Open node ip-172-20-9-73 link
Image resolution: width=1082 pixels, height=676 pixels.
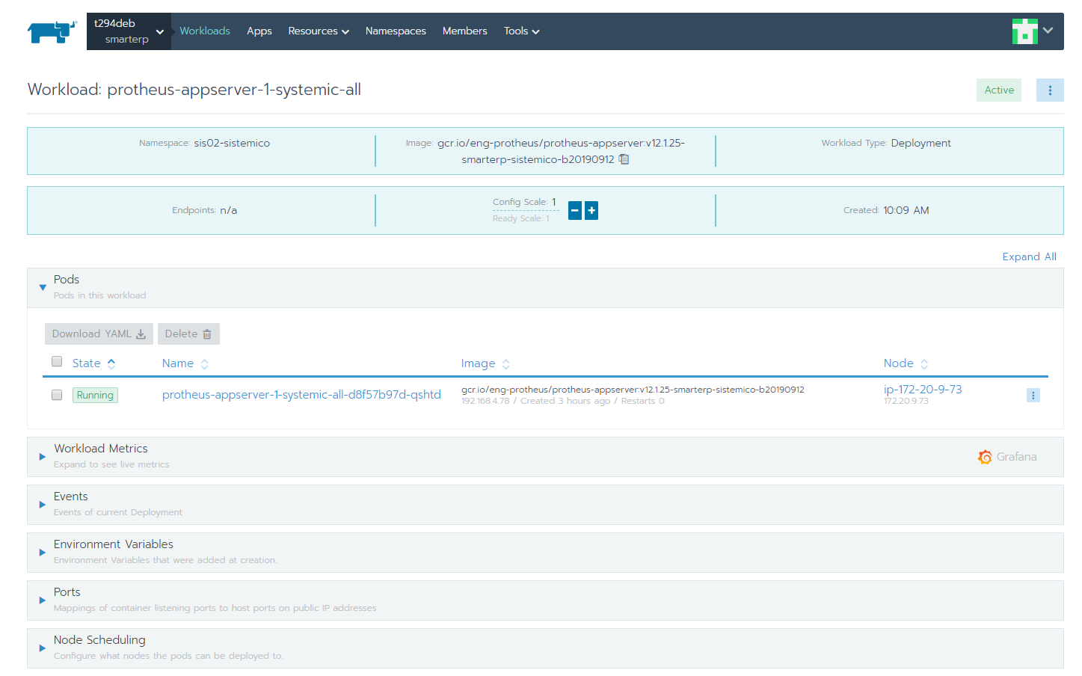pyautogui.click(x=923, y=390)
